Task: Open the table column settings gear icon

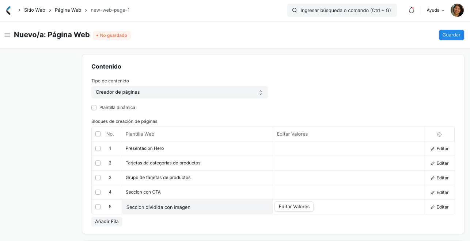Action: (439, 134)
